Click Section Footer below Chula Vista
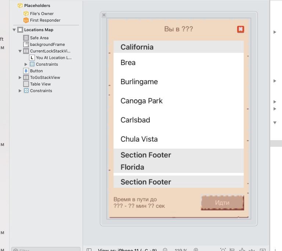The image size is (282, 251). (178, 155)
